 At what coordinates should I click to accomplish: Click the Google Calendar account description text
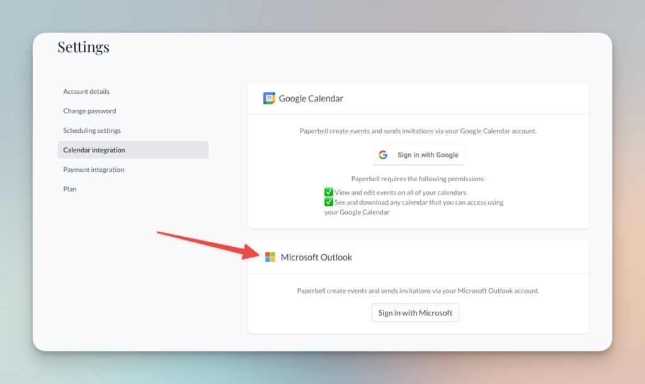click(x=418, y=131)
